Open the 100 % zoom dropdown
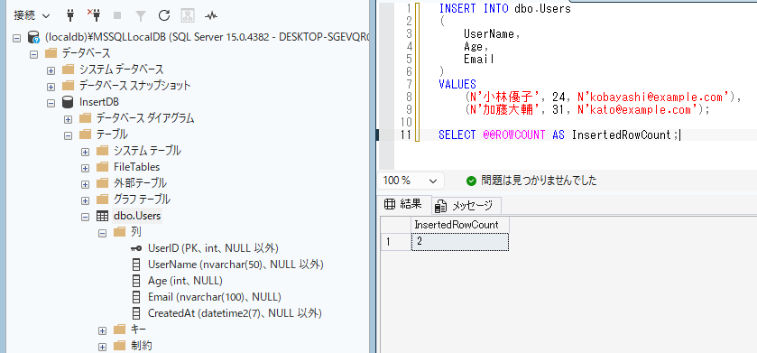Image resolution: width=757 pixels, height=353 pixels. 411,181
